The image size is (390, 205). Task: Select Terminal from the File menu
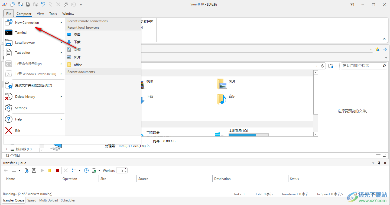click(34, 33)
